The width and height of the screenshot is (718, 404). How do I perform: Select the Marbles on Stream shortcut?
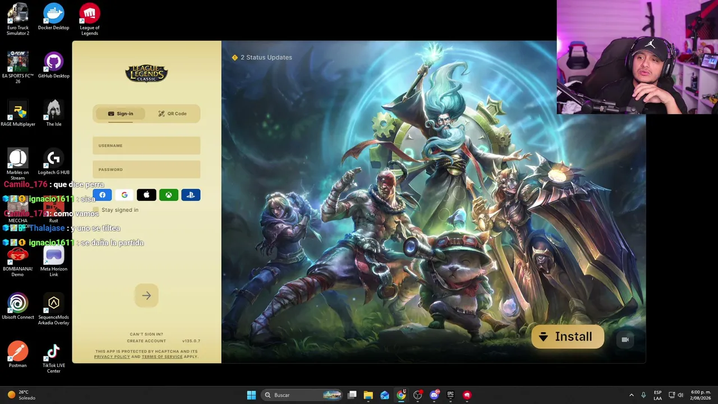click(x=18, y=164)
